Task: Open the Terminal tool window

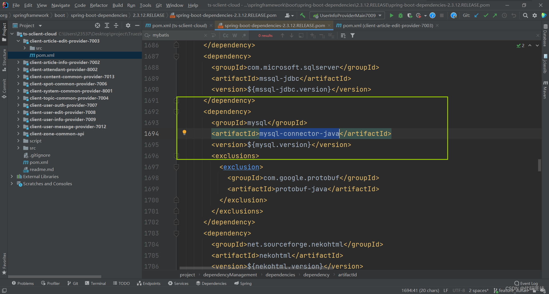Action: click(x=96, y=283)
